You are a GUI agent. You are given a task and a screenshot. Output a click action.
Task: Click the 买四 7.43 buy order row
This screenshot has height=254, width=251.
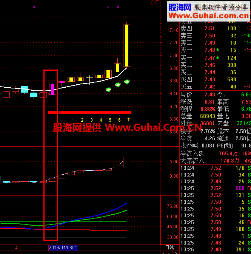[216, 79]
